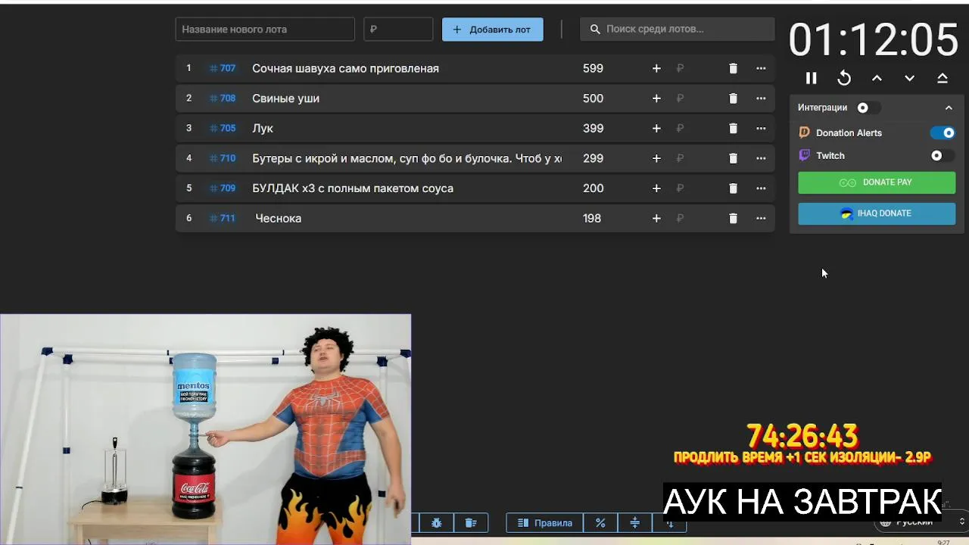Open the Правила button

point(544,523)
